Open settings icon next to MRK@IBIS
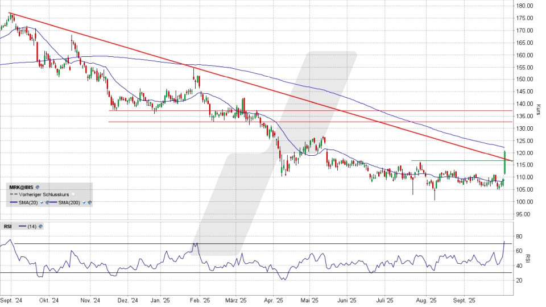 38,187
